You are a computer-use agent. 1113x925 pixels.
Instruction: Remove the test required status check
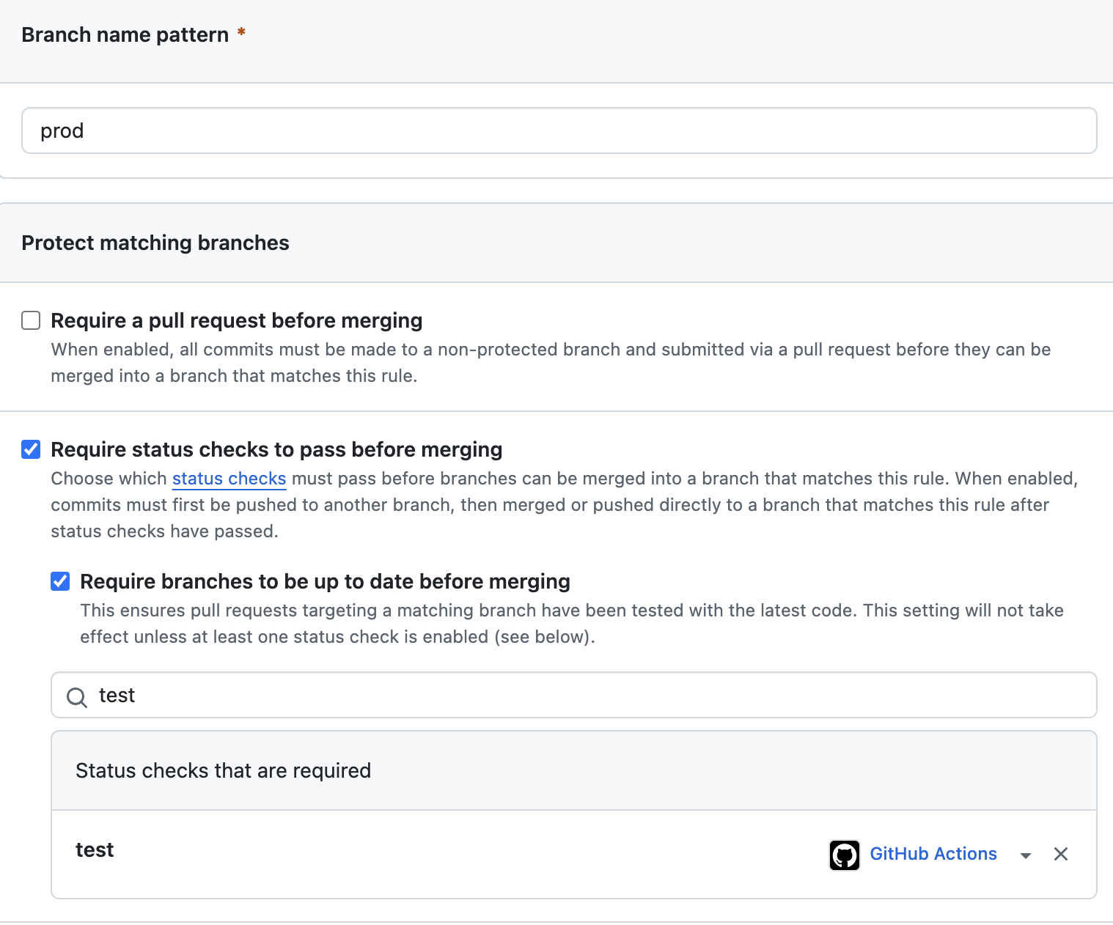1060,854
